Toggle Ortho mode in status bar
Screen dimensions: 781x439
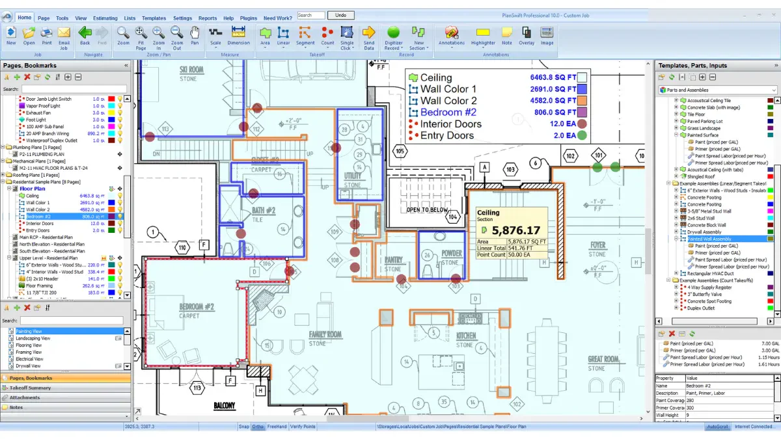[x=258, y=427]
